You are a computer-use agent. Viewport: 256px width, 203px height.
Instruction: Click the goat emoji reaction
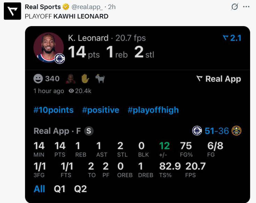point(100,79)
